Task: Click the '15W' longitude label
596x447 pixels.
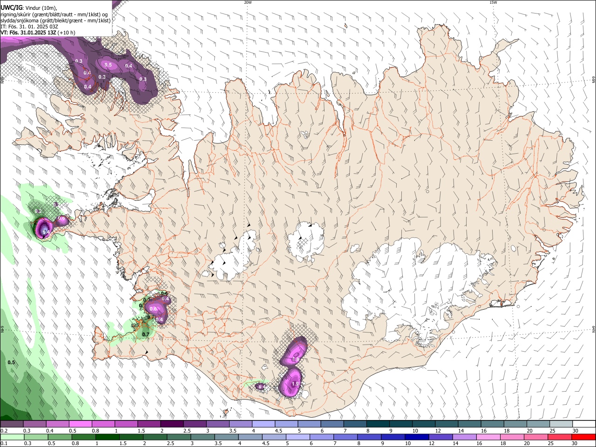Action: (493, 2)
